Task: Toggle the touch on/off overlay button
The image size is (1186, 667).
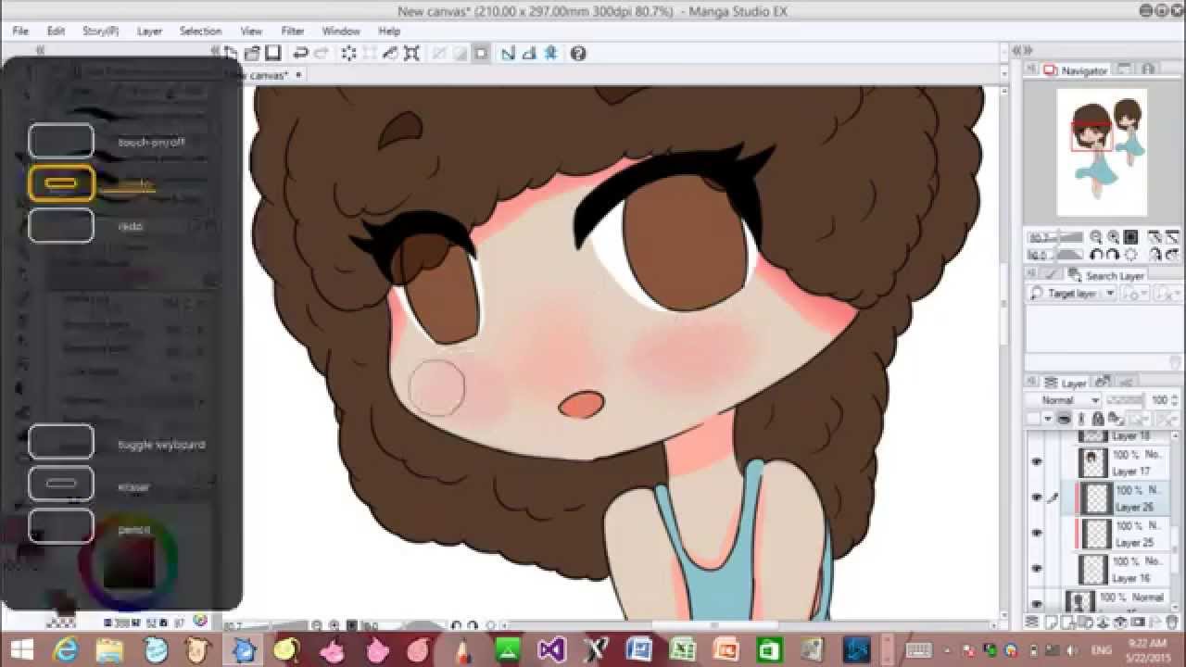Action: coord(61,141)
